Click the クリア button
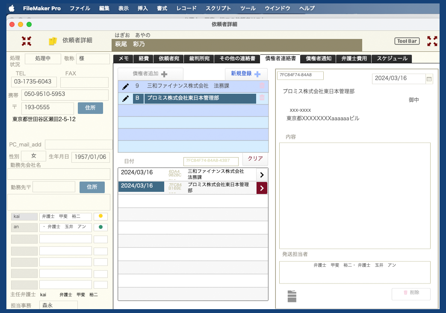 coord(255,158)
